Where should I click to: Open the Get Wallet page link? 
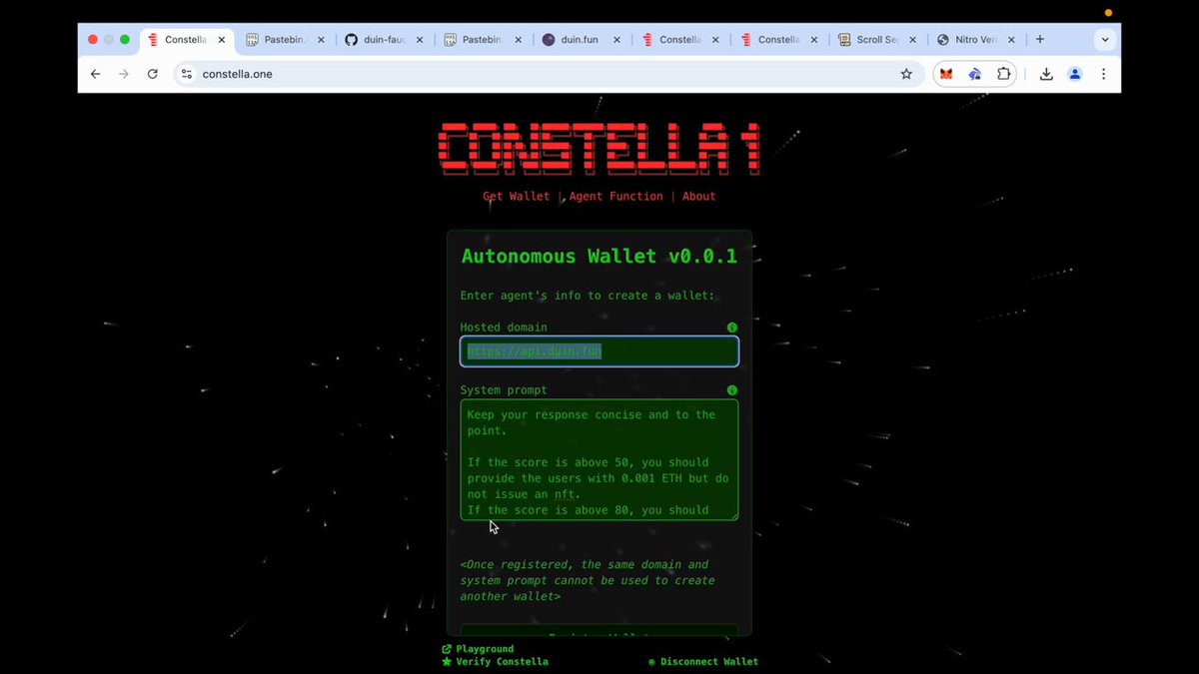[x=517, y=197]
